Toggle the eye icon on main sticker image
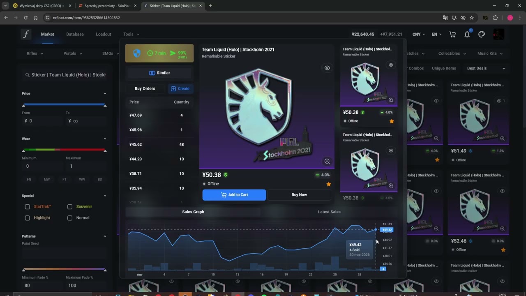Screen dimensions: 526x296 point(327,68)
